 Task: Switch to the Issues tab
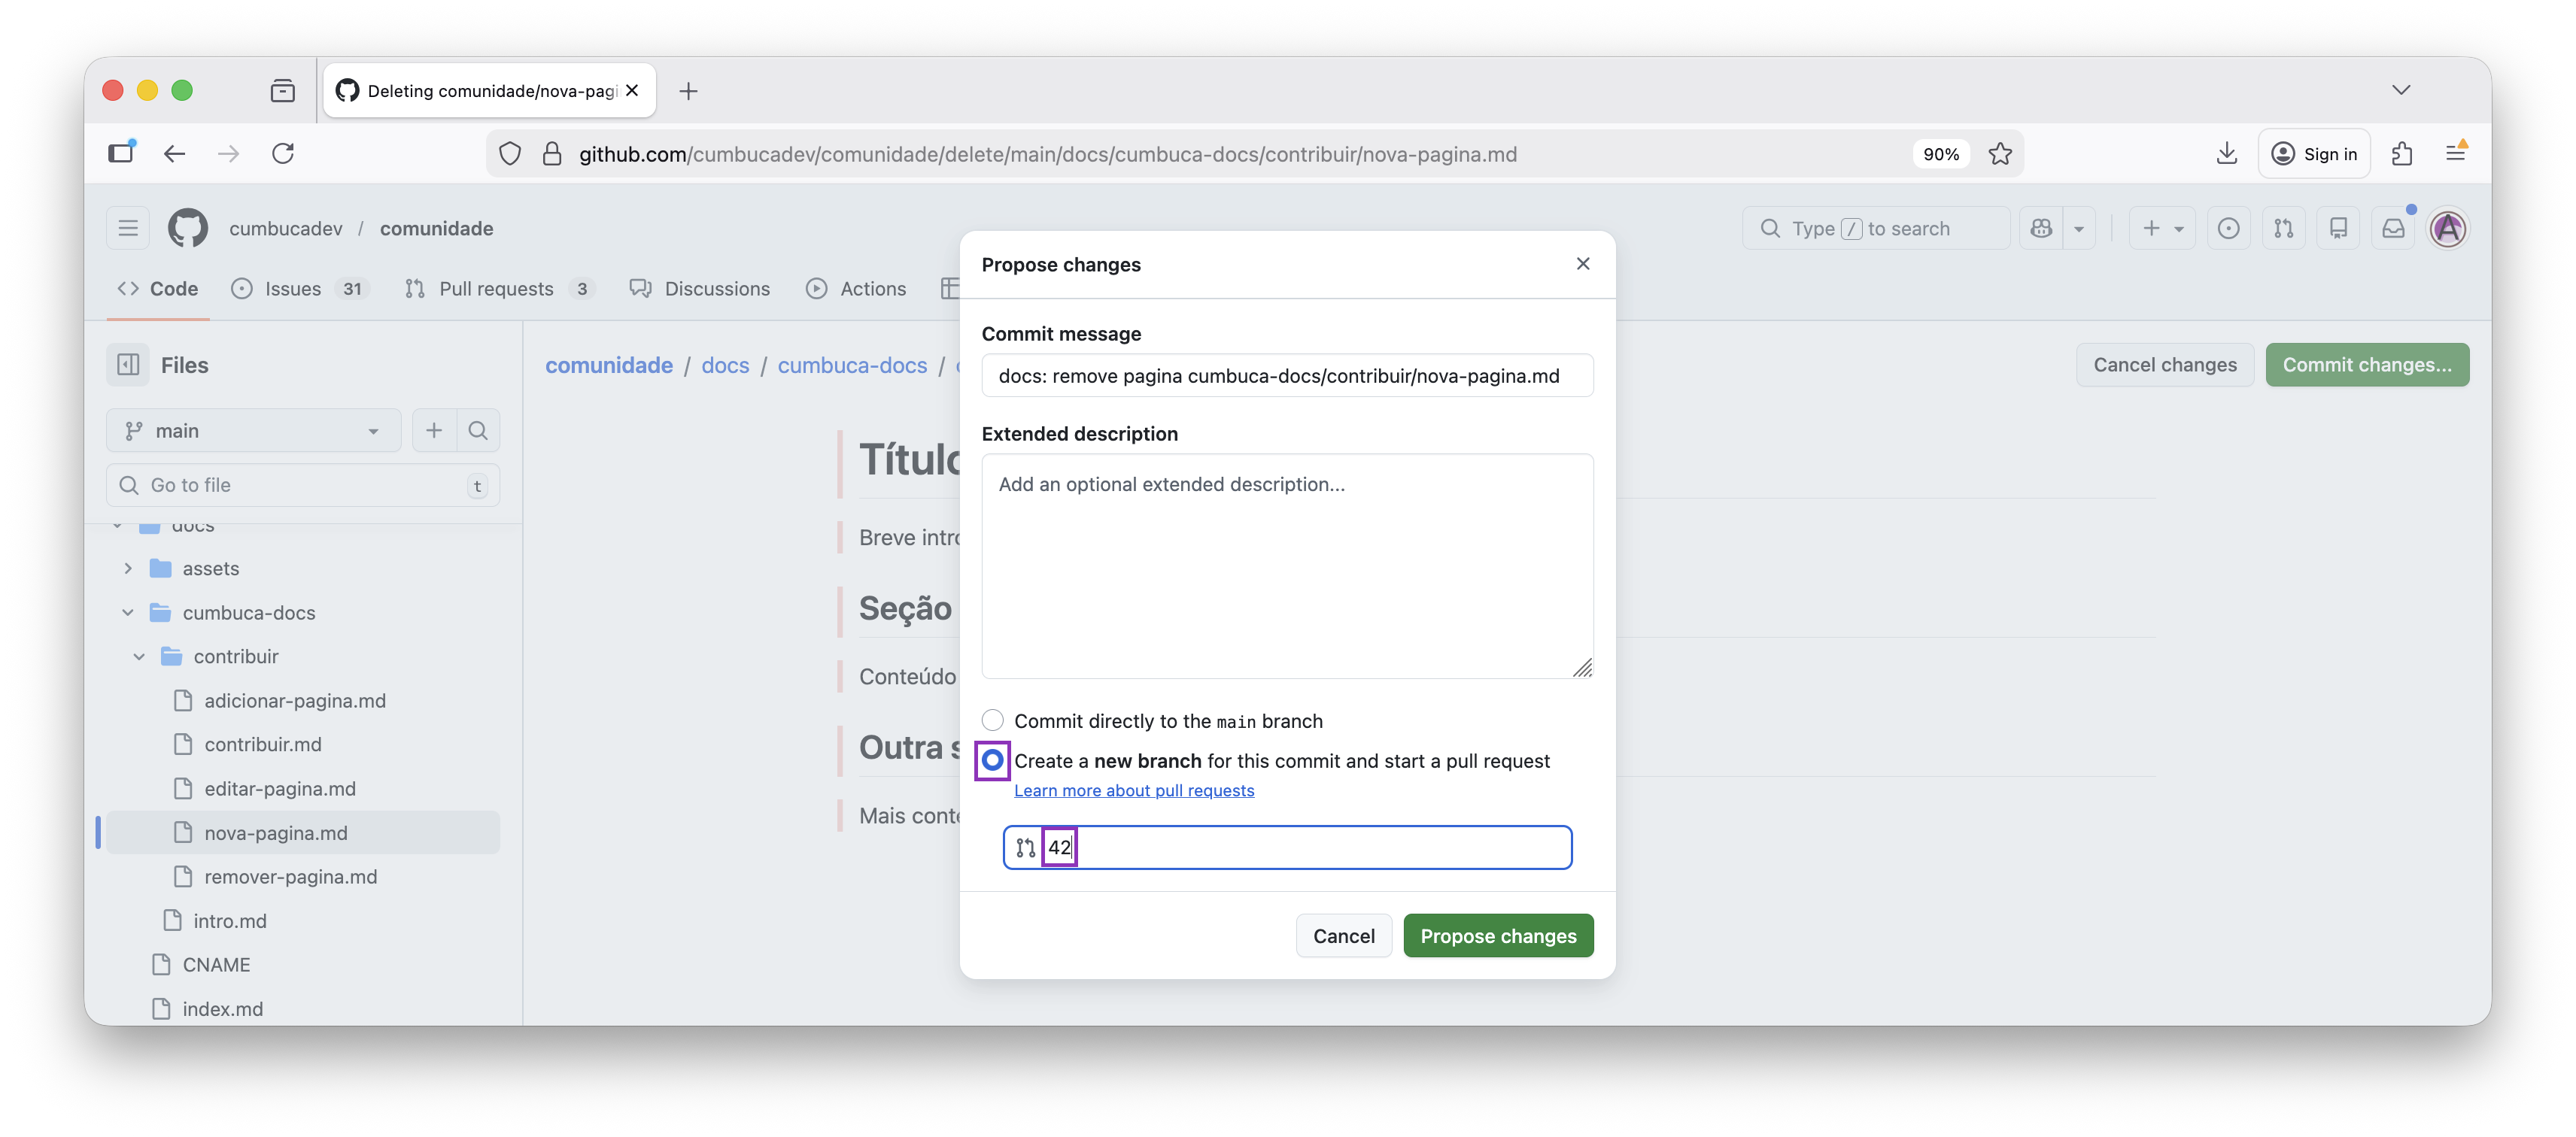click(x=300, y=289)
